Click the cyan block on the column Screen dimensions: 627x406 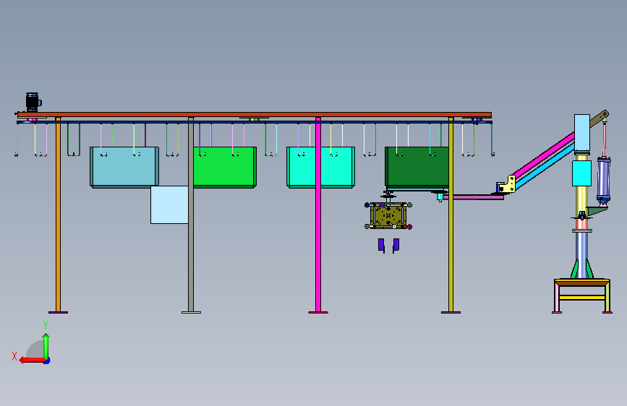tap(582, 173)
